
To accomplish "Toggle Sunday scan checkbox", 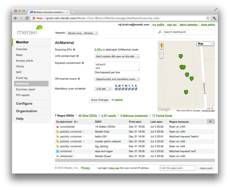I will tap(116, 89).
